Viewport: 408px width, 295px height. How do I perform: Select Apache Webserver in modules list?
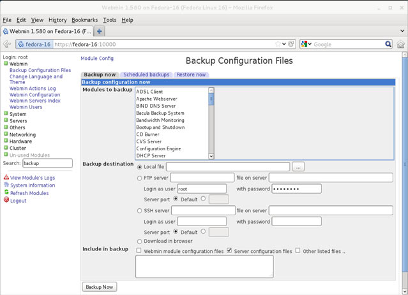(x=156, y=99)
